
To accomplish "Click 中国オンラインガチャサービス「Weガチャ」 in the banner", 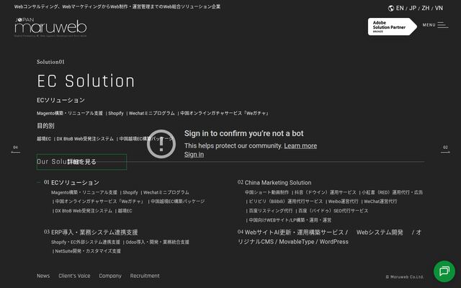I will pos(224,113).
